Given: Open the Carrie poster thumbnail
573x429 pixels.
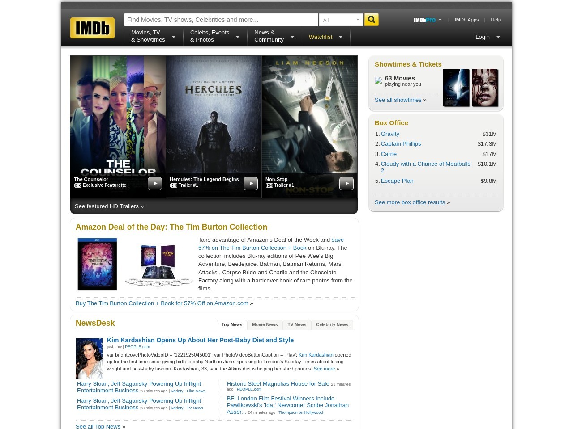Looking at the screenshot, I should click(x=485, y=88).
